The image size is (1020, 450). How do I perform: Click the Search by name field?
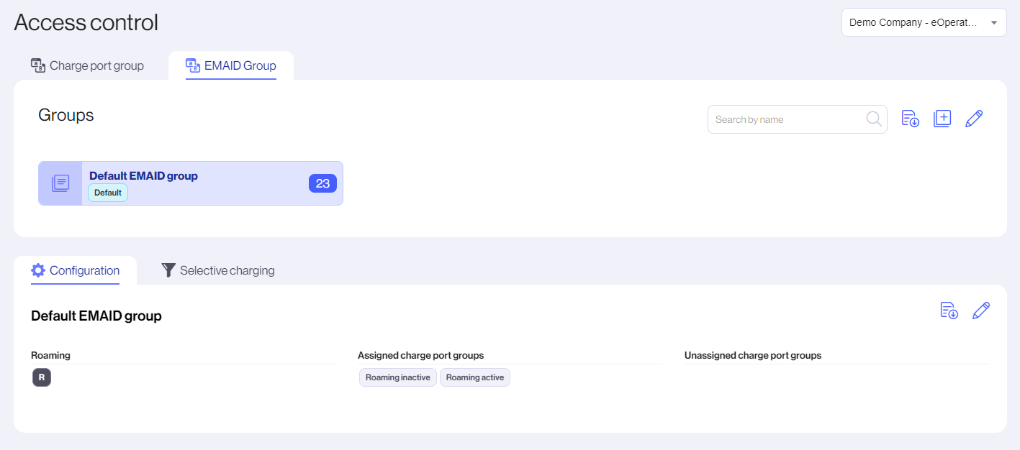coord(787,119)
